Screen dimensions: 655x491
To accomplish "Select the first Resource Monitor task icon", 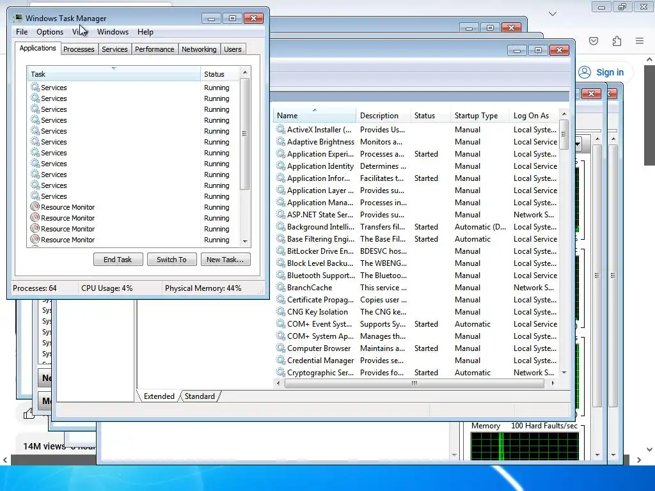I will tap(35, 207).
